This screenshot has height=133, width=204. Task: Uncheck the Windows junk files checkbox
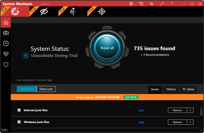point(19,122)
